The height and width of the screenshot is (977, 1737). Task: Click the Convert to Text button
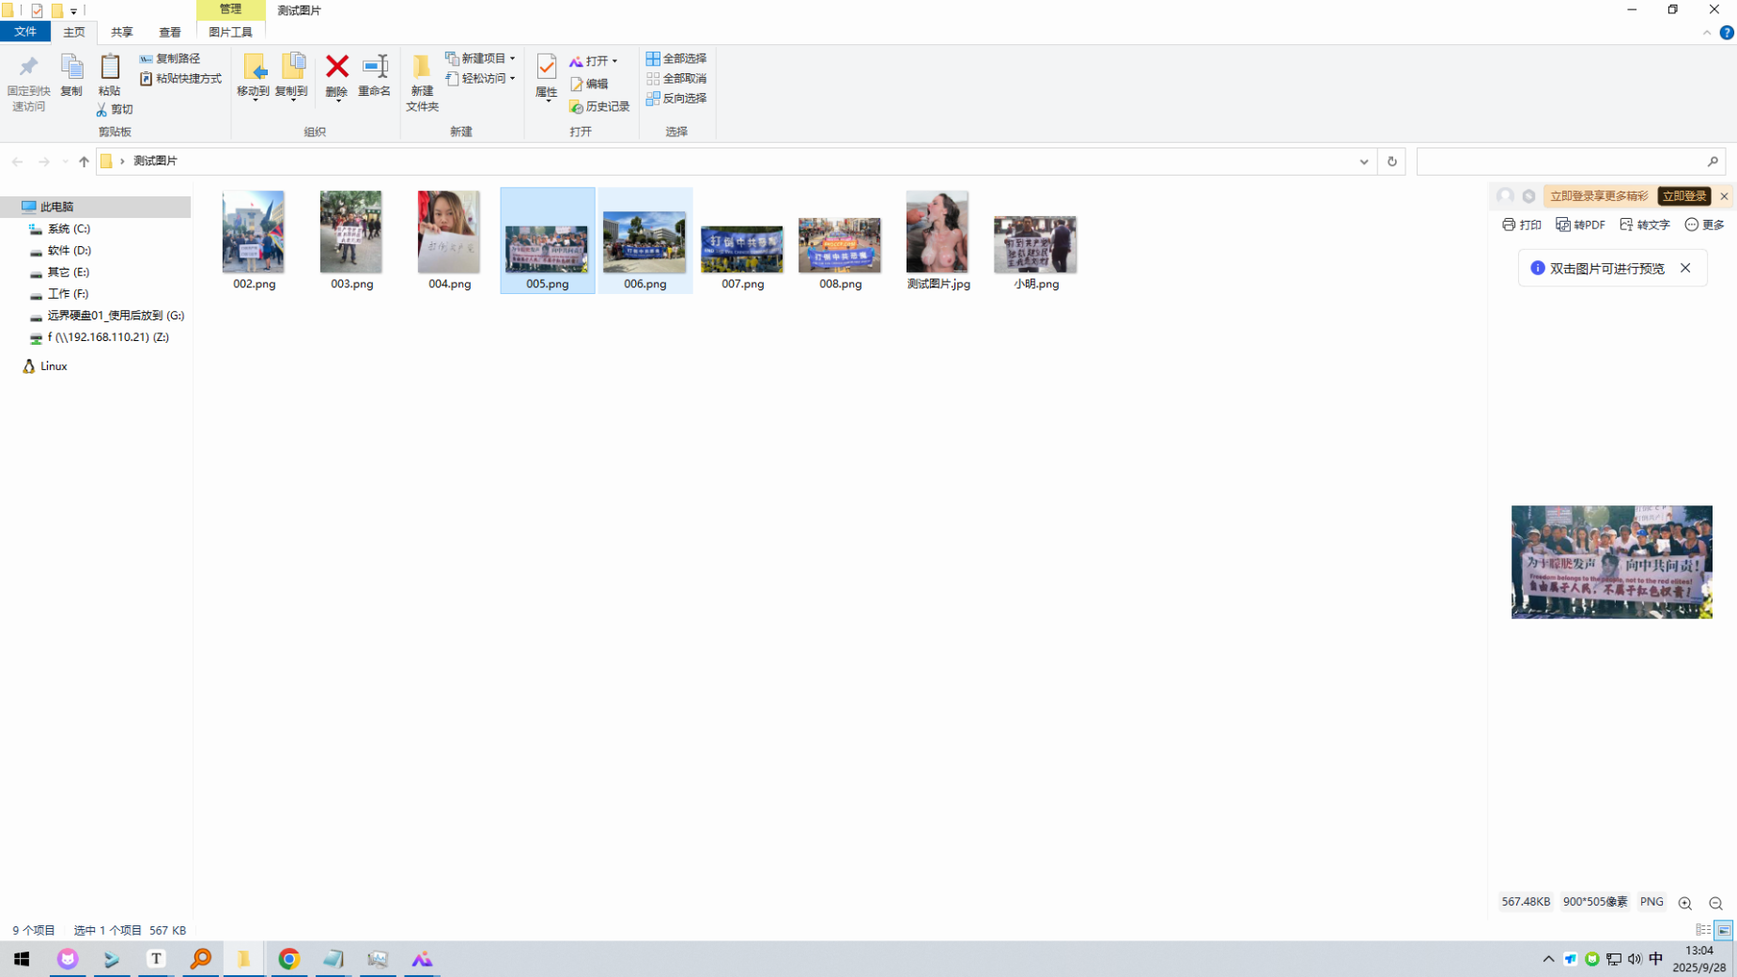(1644, 225)
